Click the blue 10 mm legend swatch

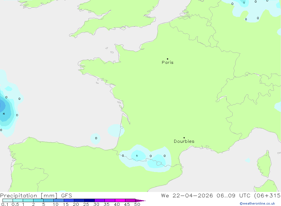click(x=59, y=200)
